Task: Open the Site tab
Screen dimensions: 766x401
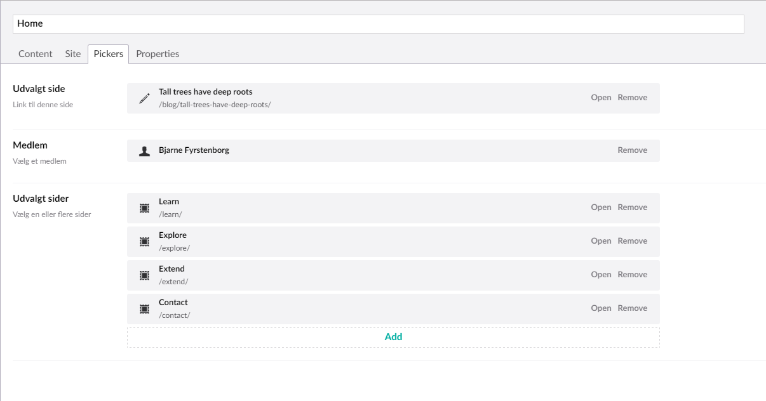Action: coord(73,54)
